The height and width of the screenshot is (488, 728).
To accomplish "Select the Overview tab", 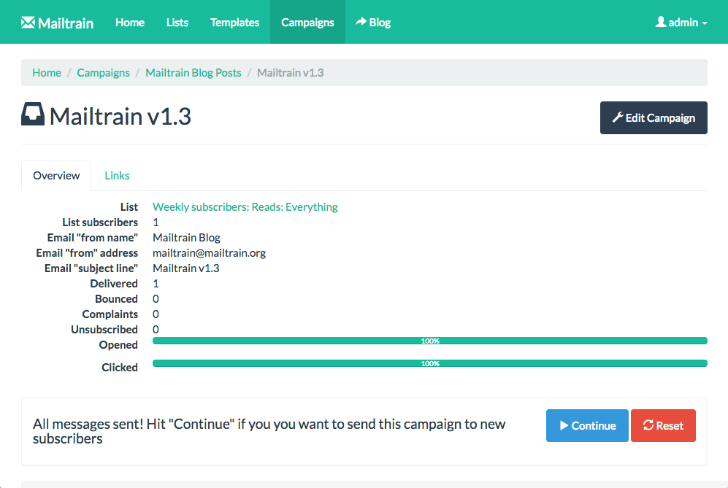I will (x=56, y=175).
